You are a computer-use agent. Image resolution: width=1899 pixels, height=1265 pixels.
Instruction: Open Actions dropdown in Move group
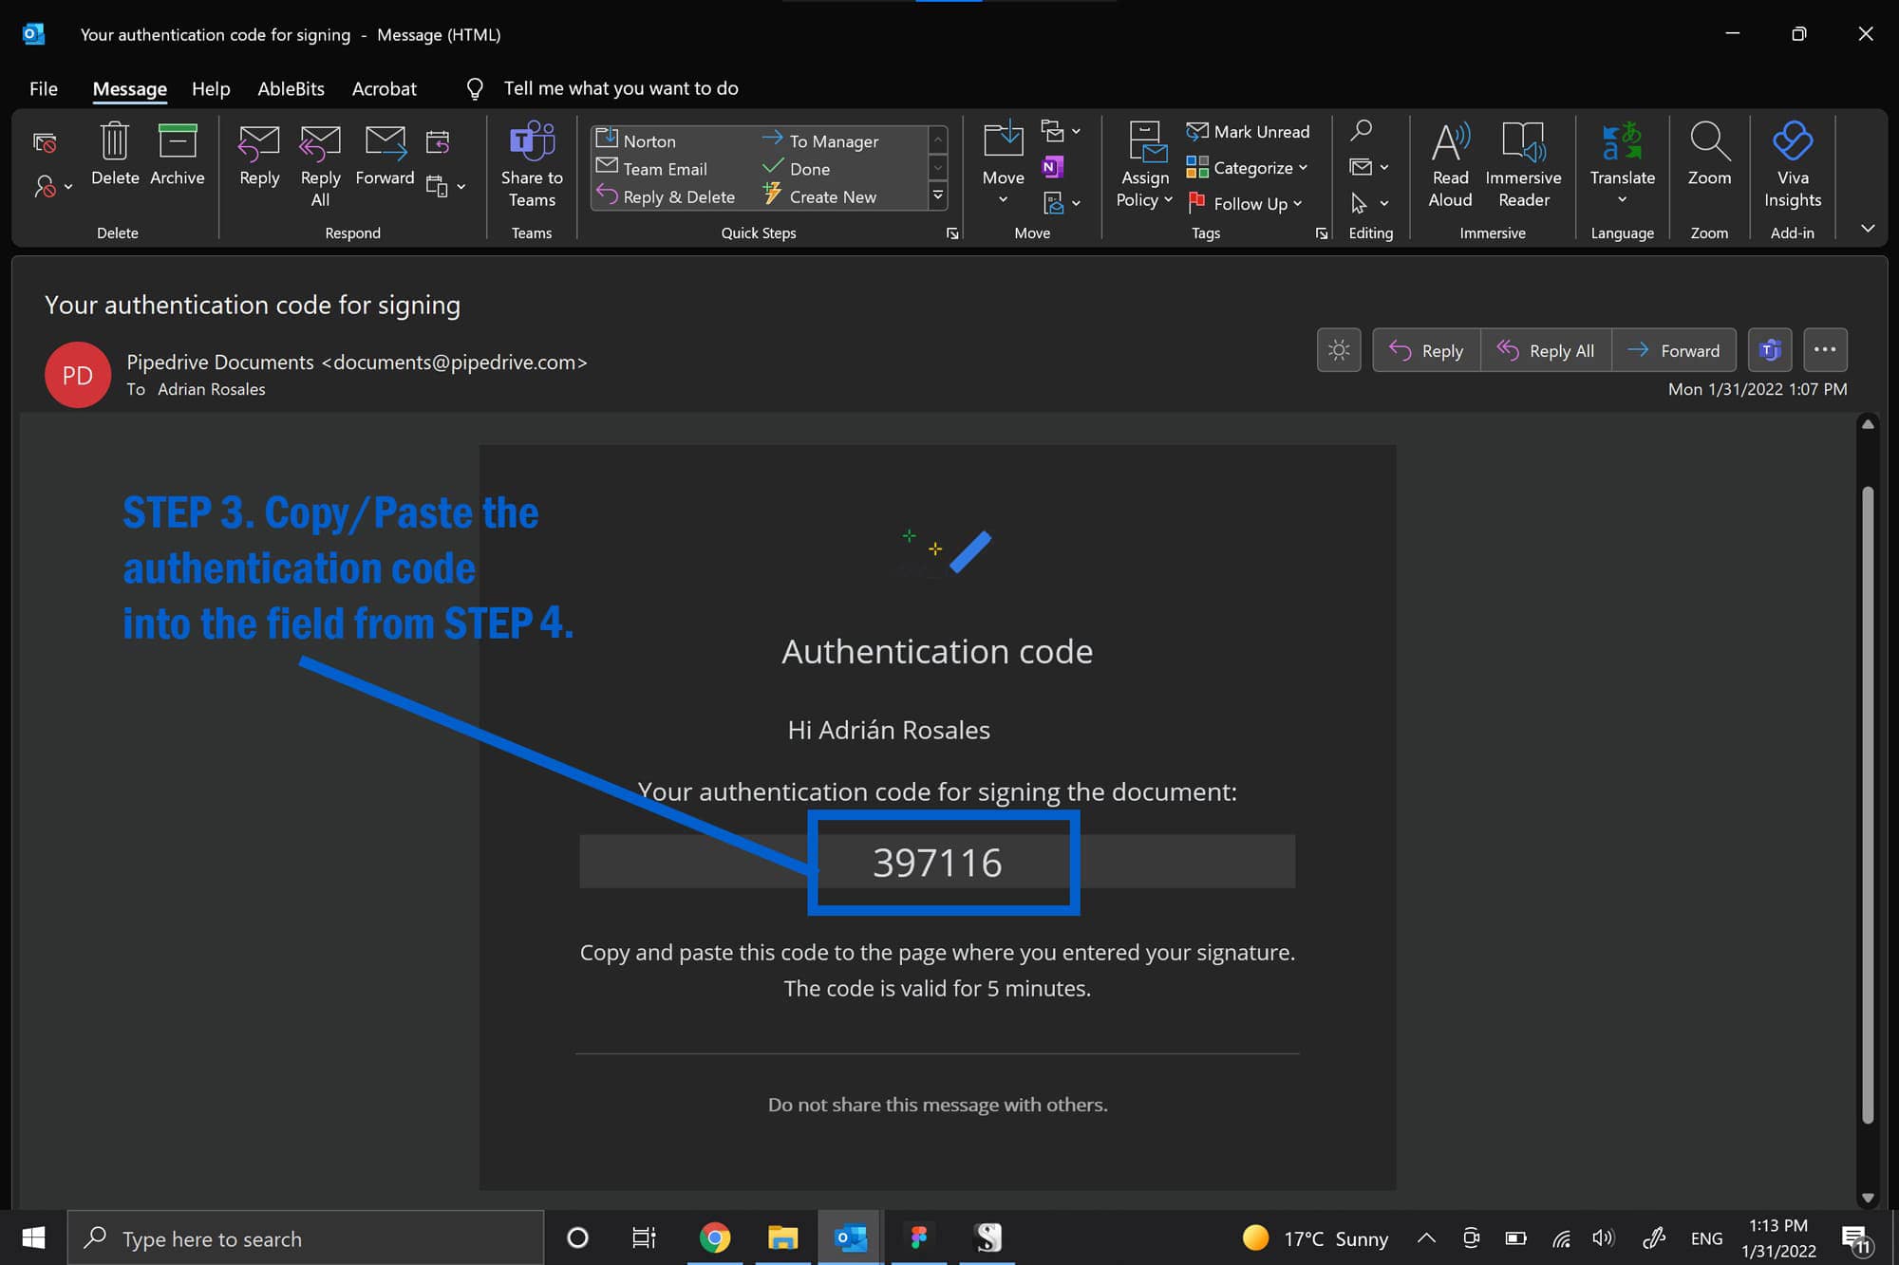(1061, 202)
